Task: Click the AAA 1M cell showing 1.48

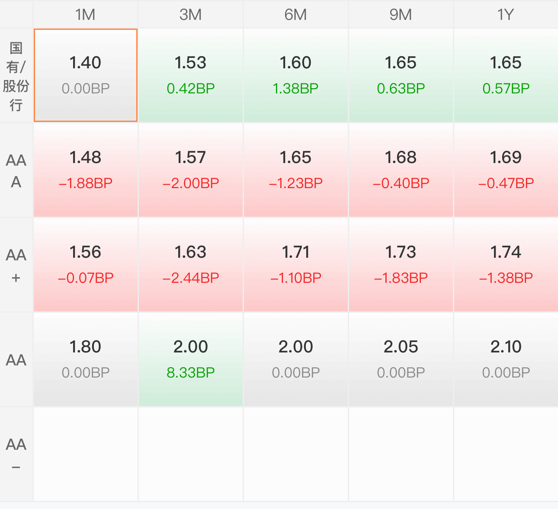Action: pyautogui.click(x=86, y=170)
